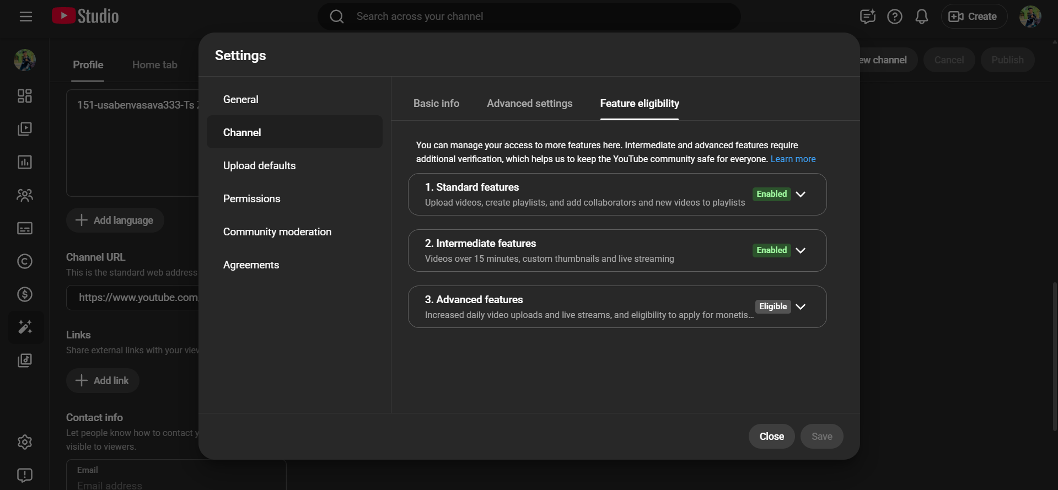This screenshot has height=490, width=1058.
Task: Open the Community icon in the sidebar
Action: click(25, 195)
